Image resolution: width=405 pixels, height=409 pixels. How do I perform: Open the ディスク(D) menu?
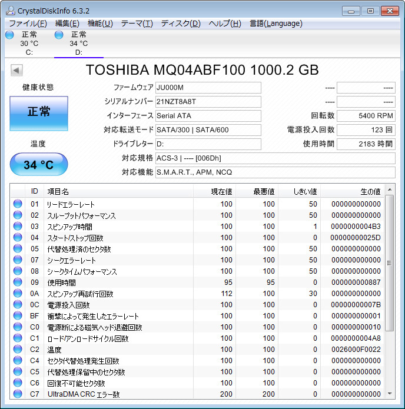181,24
